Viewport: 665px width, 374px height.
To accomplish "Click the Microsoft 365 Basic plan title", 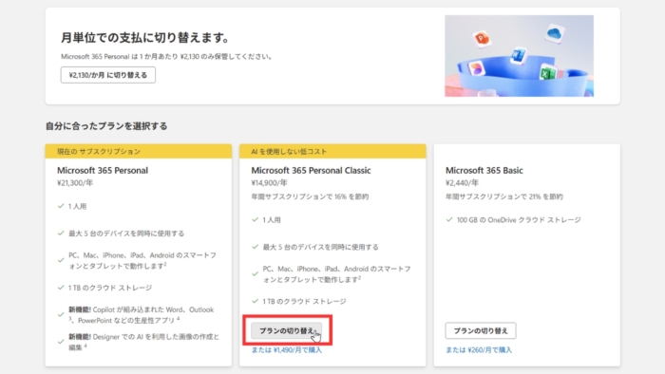I will [x=484, y=170].
